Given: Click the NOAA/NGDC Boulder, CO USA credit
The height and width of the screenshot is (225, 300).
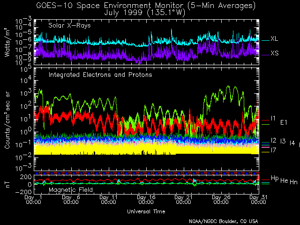Looking at the screenshot, I should coord(223,221).
